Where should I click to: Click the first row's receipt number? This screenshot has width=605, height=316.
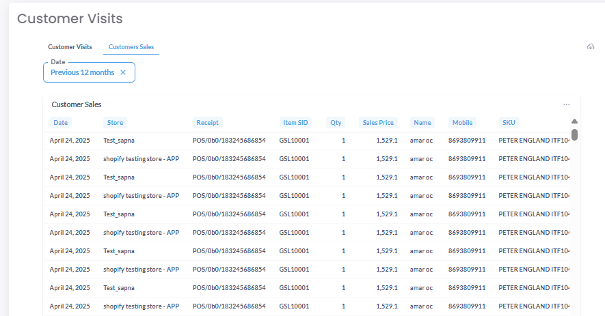point(229,141)
